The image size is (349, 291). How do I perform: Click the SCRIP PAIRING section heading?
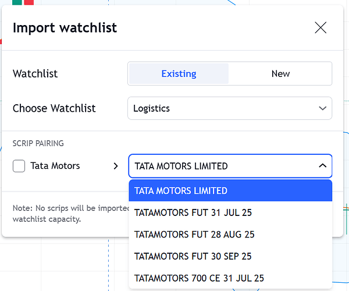click(x=38, y=143)
